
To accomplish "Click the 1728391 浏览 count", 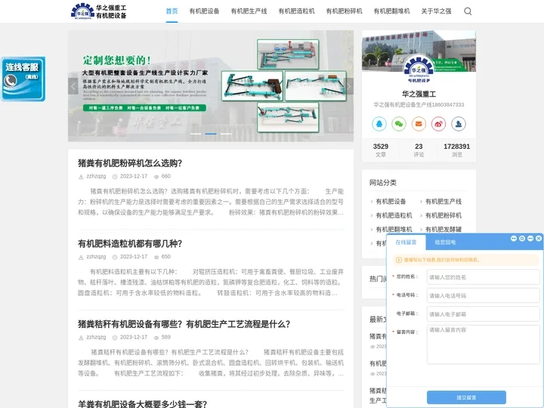I will pyautogui.click(x=456, y=150).
